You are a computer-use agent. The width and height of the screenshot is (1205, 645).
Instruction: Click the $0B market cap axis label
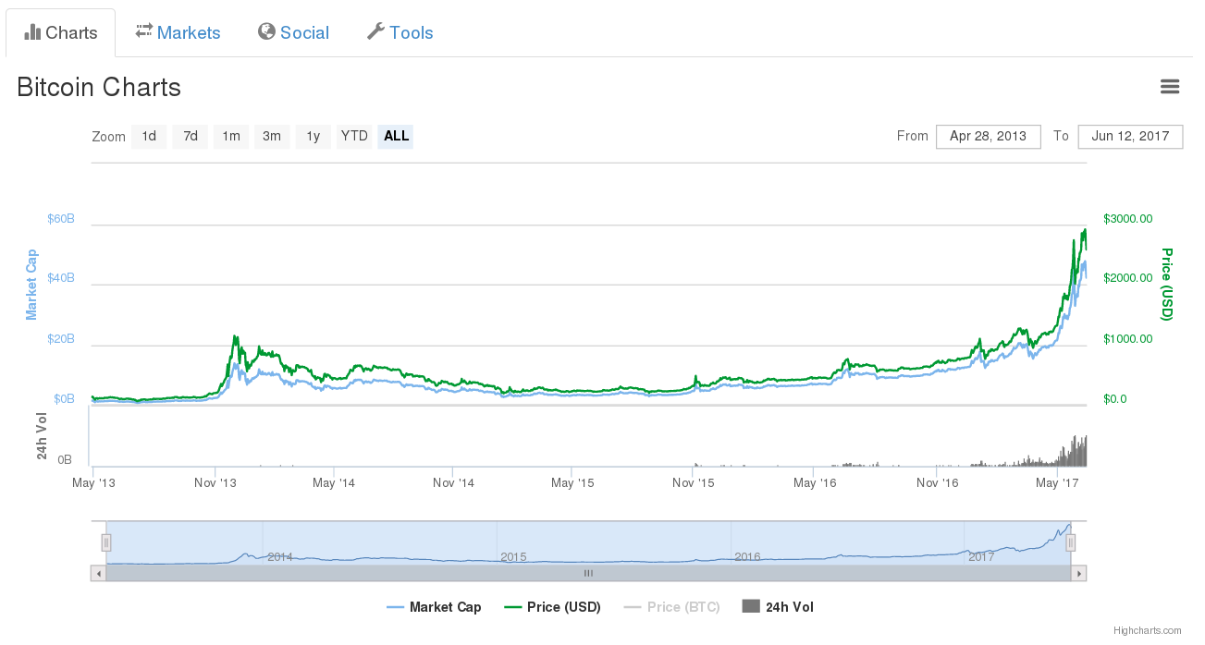click(65, 399)
